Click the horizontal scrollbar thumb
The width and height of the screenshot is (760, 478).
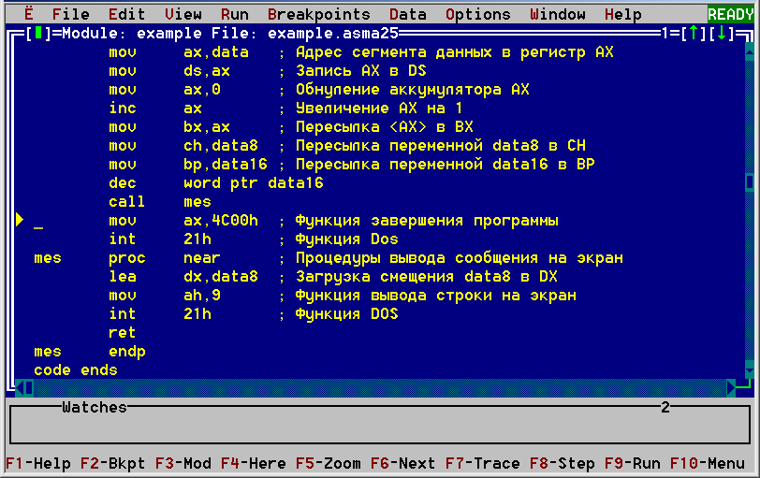(29, 388)
